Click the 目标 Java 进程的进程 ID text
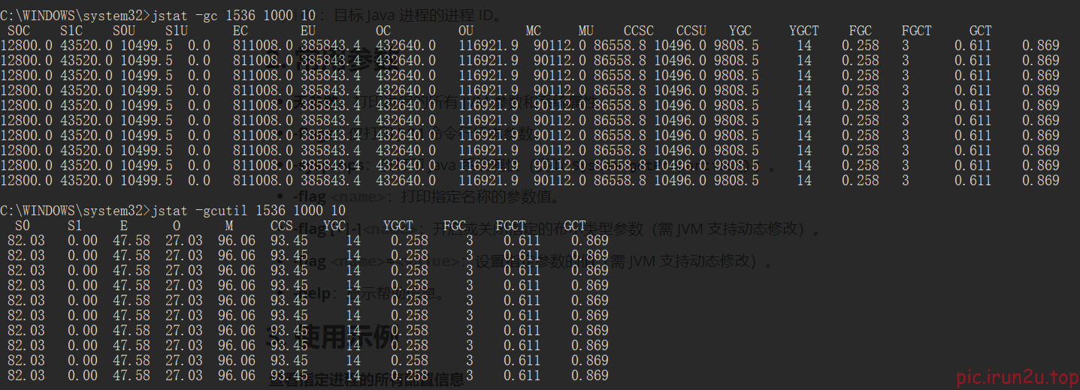Screen dimensions: 1080x390 click(417, 14)
